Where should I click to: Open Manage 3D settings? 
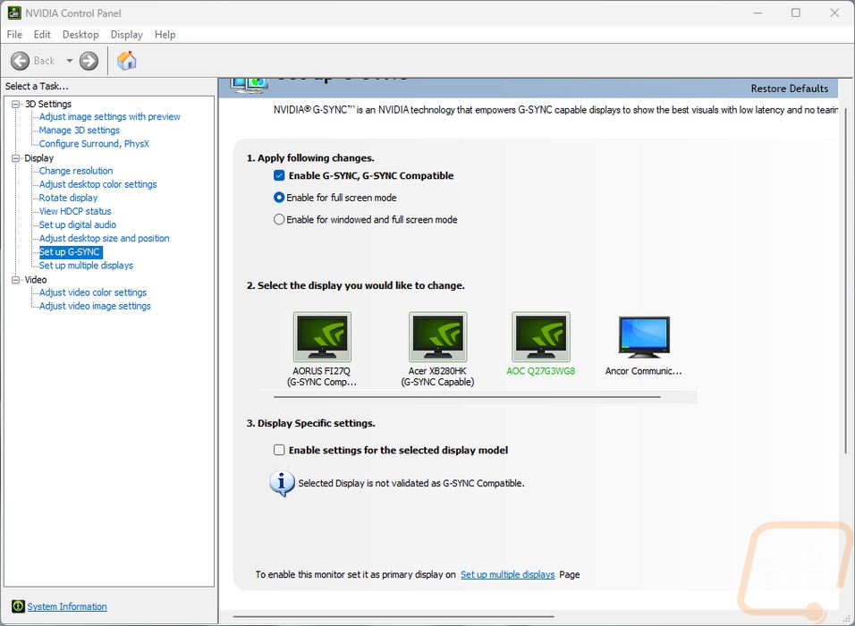click(79, 131)
